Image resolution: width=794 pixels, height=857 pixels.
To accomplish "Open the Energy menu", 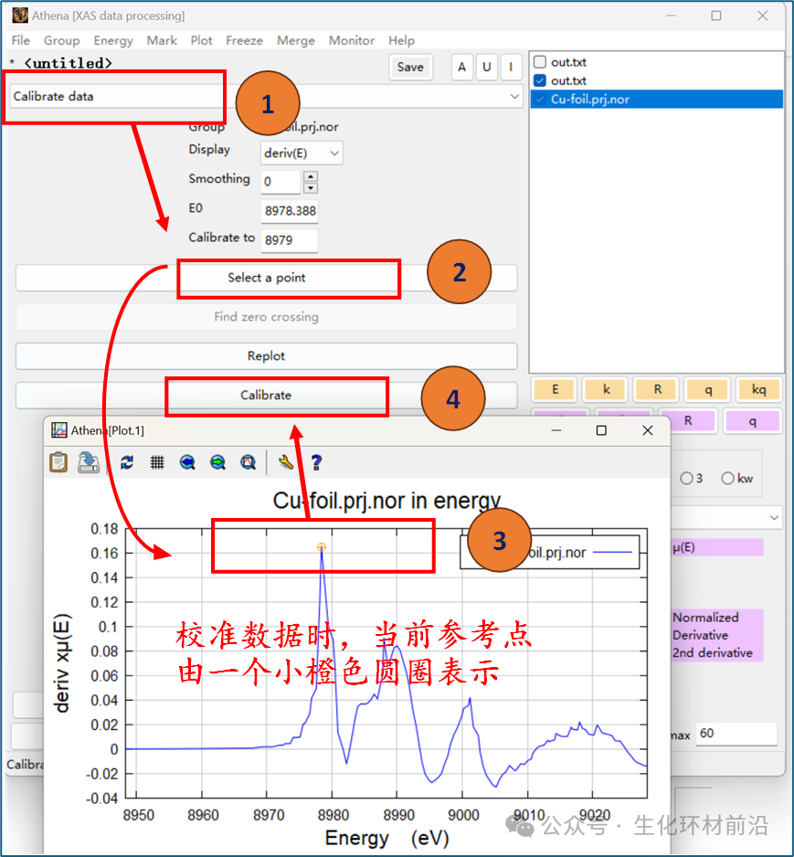I will click(113, 40).
